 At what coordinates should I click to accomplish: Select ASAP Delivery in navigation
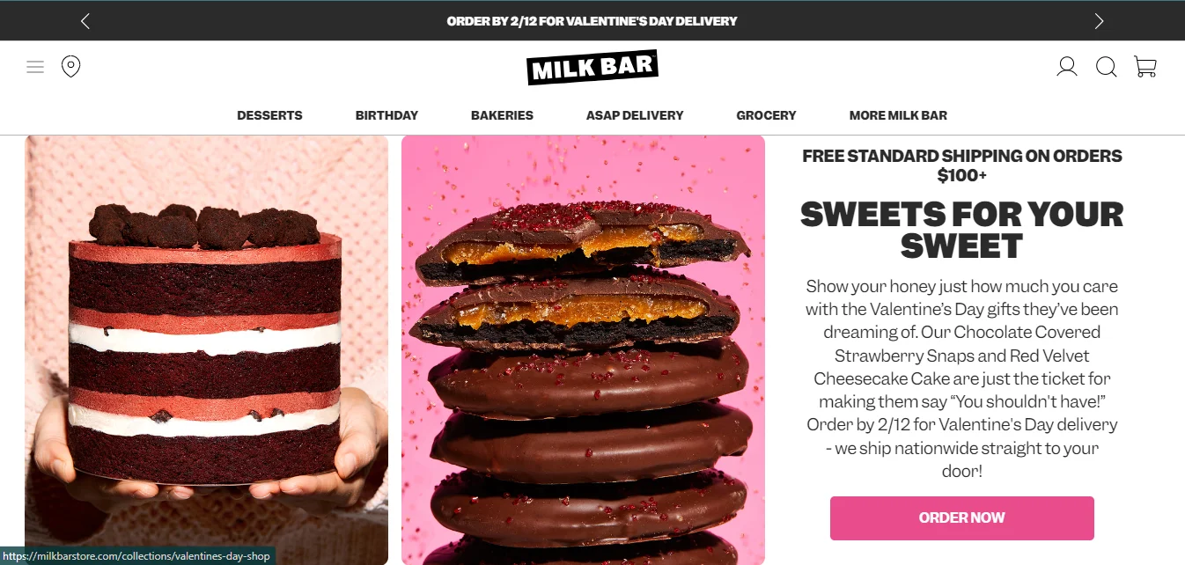[635, 115]
